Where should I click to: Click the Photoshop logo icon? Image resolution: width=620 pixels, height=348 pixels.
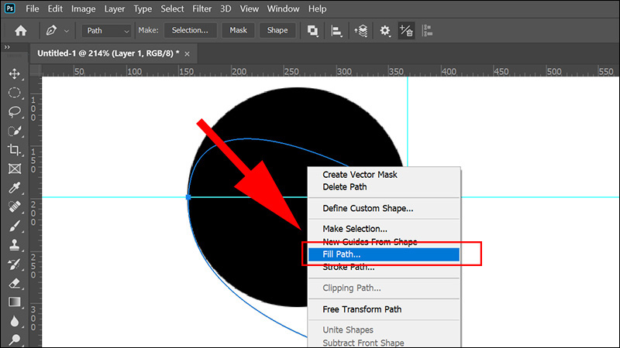coord(9,9)
